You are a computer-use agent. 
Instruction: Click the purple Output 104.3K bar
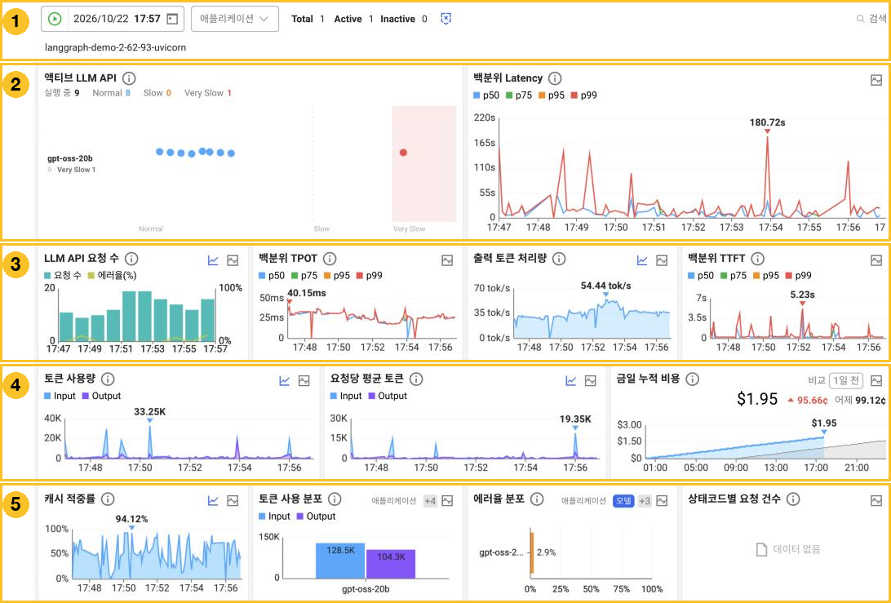[390, 565]
